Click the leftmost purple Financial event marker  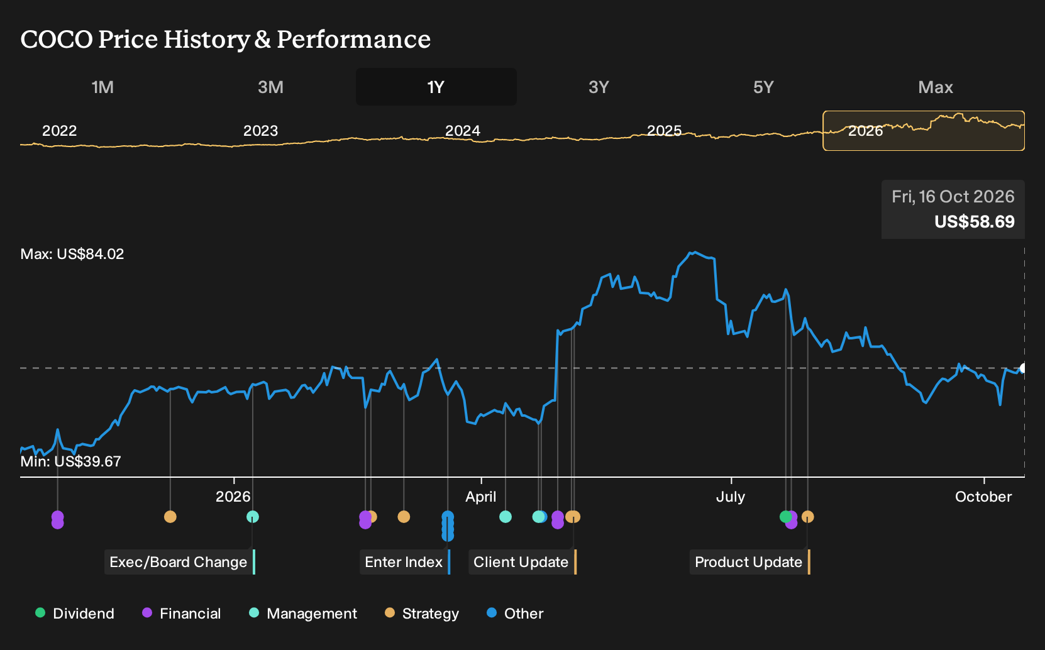click(x=57, y=520)
